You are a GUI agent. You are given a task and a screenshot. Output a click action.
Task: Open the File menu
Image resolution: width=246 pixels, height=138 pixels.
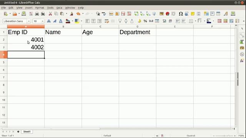tap(3, 8)
